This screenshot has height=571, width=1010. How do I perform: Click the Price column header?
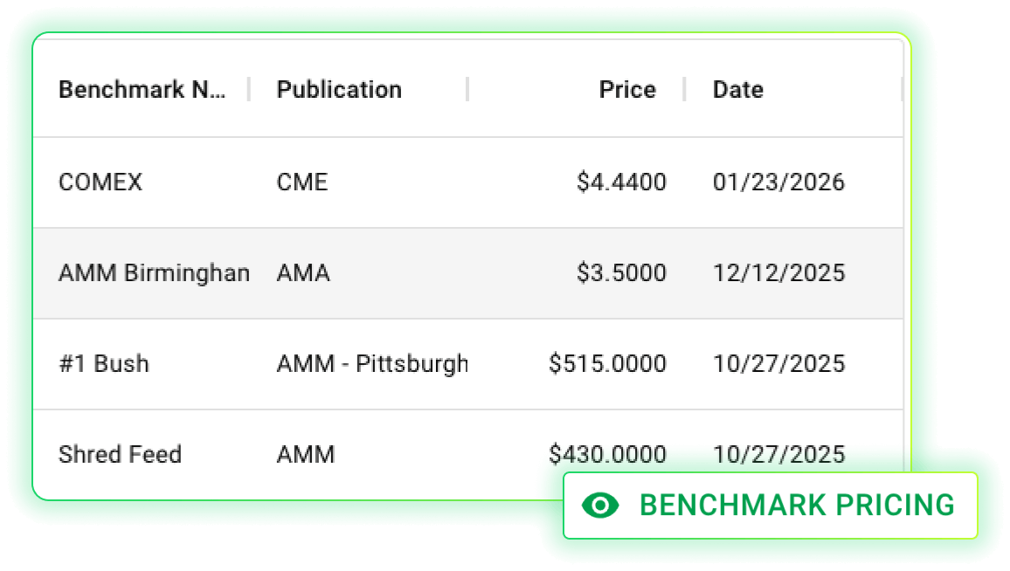(626, 89)
